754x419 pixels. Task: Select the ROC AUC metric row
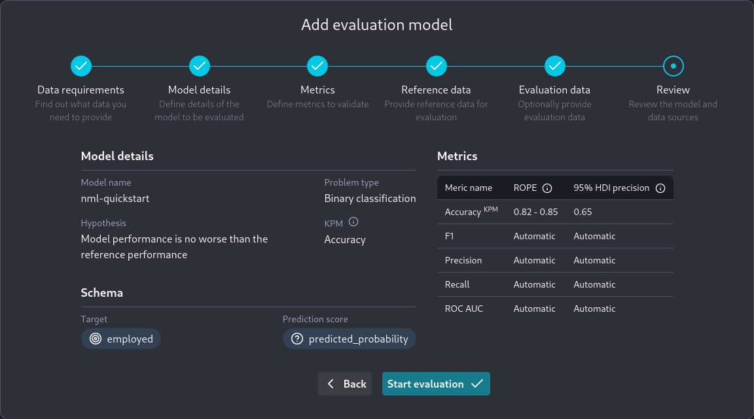pos(555,309)
